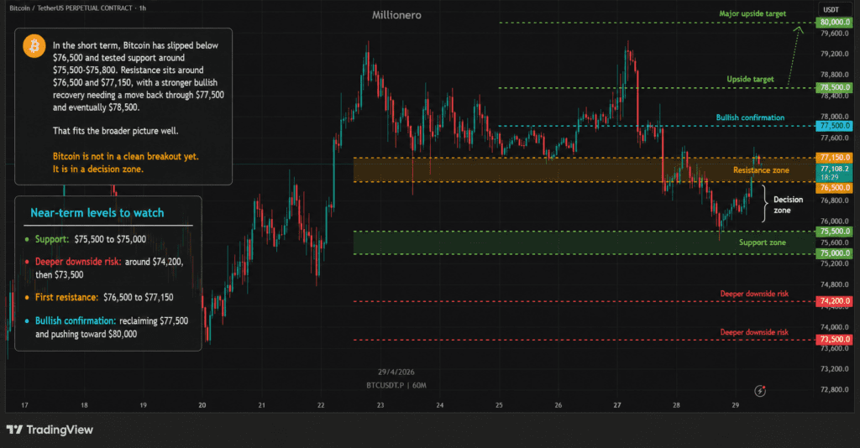Click the lightning bolt icon with red dot
The width and height of the screenshot is (860, 448).
pyautogui.click(x=761, y=390)
